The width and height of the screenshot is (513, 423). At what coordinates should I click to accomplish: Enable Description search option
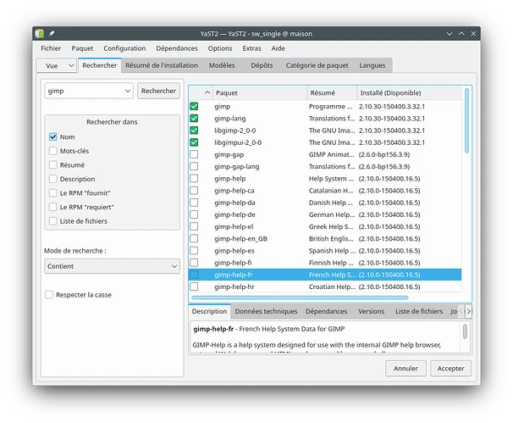[53, 179]
